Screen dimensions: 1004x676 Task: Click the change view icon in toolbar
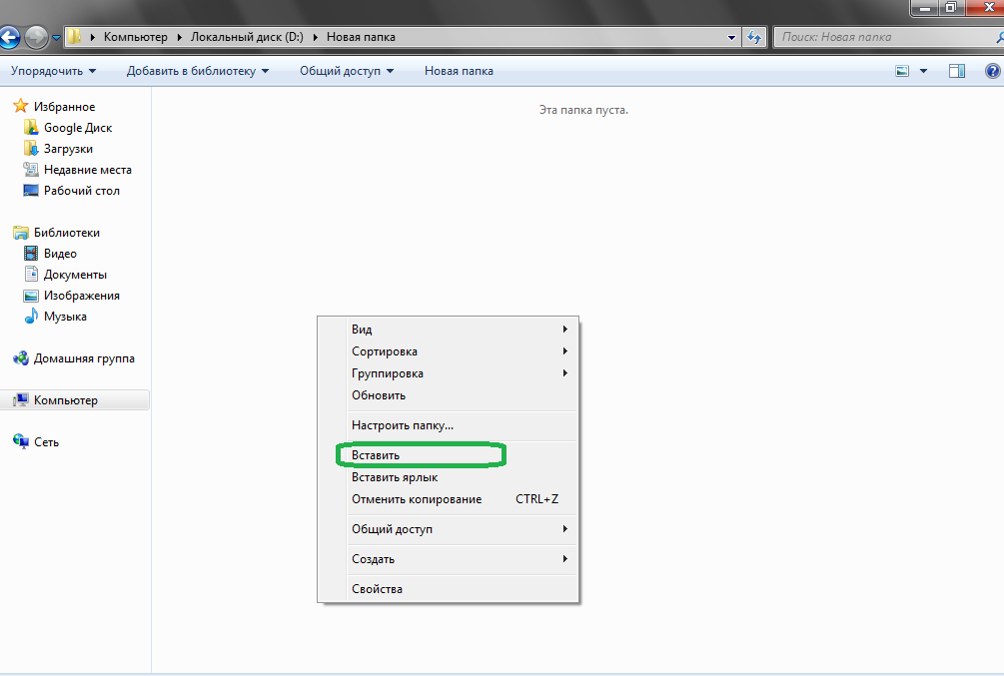[903, 71]
